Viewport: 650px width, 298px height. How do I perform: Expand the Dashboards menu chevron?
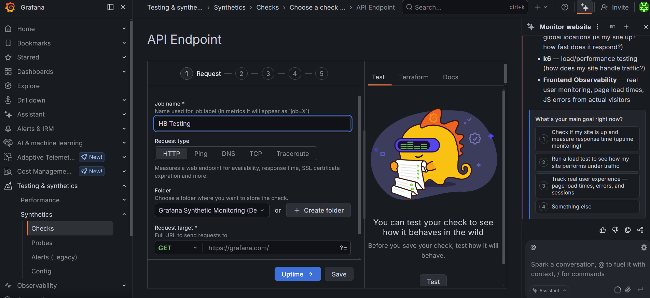(x=124, y=71)
